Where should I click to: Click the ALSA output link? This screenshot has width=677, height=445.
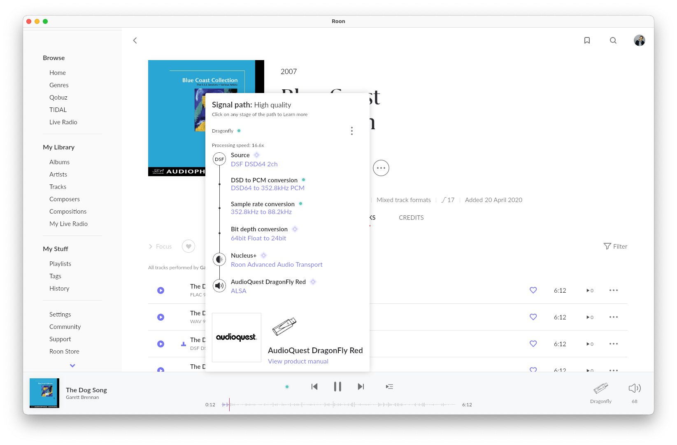pyautogui.click(x=239, y=291)
